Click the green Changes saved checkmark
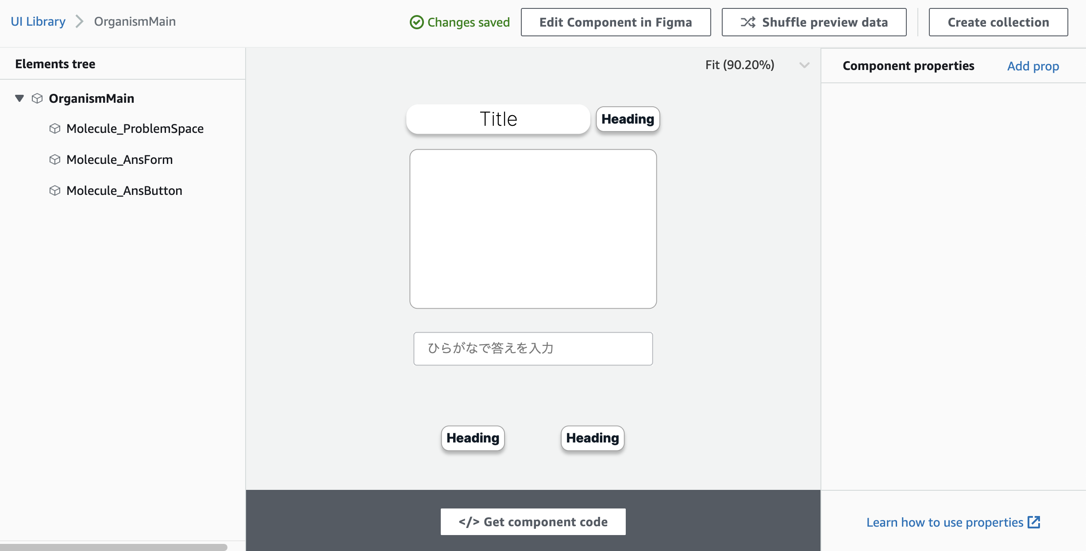This screenshot has width=1086, height=551. point(416,22)
